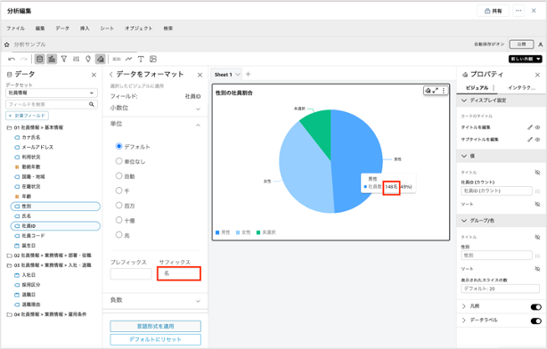Open the ファイル menu

[x=16, y=28]
